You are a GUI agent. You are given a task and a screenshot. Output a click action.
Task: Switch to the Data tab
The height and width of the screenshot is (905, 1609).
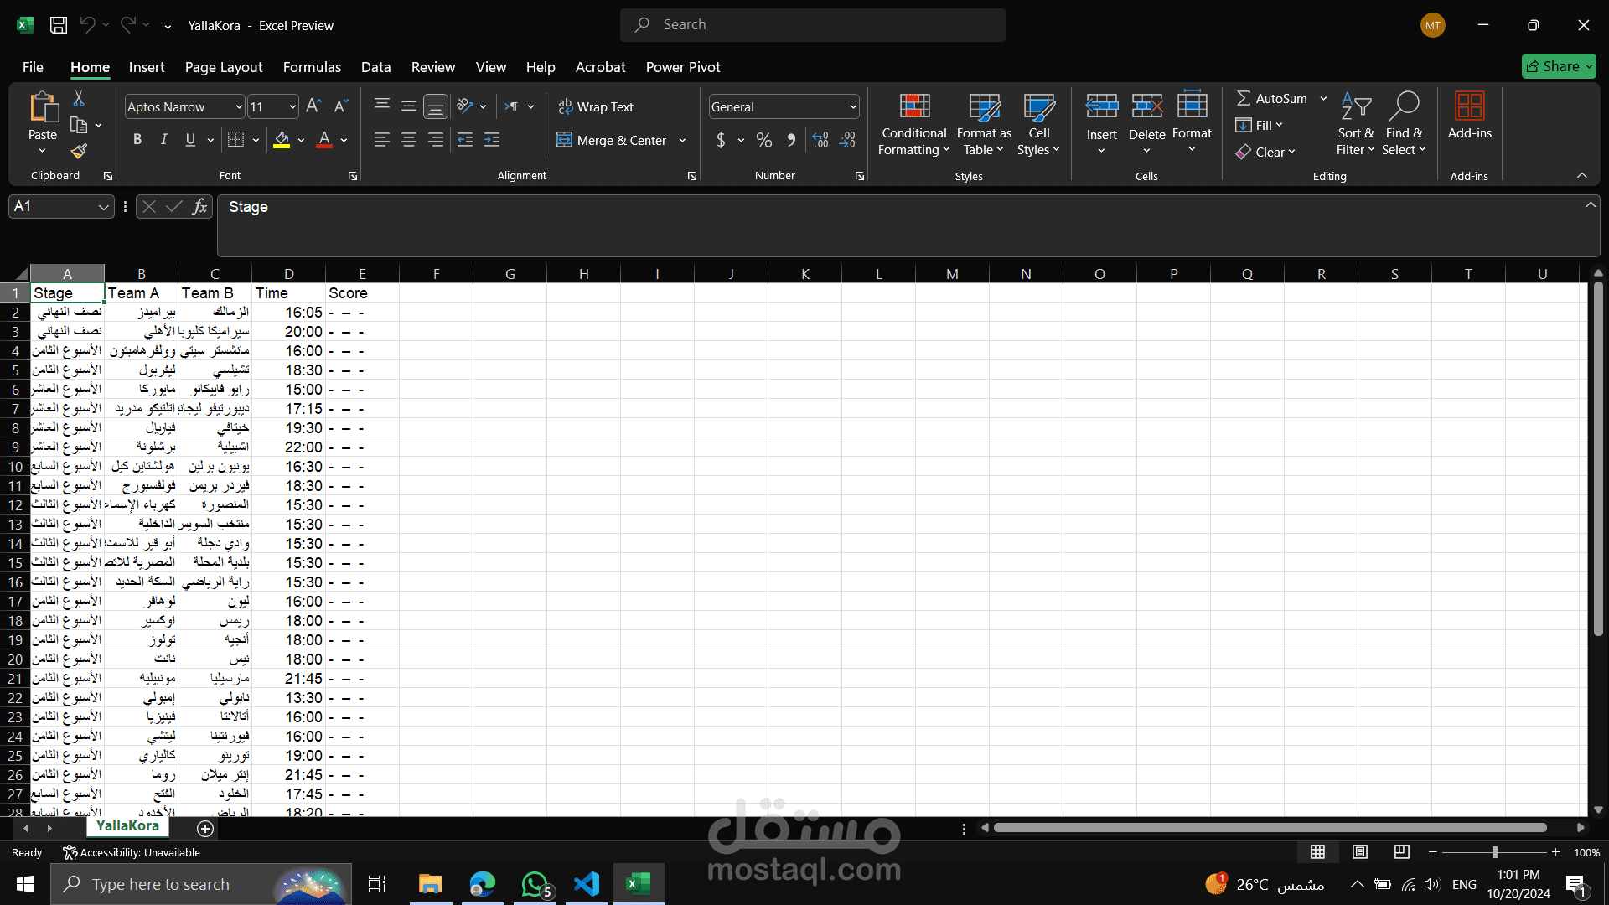click(x=375, y=67)
